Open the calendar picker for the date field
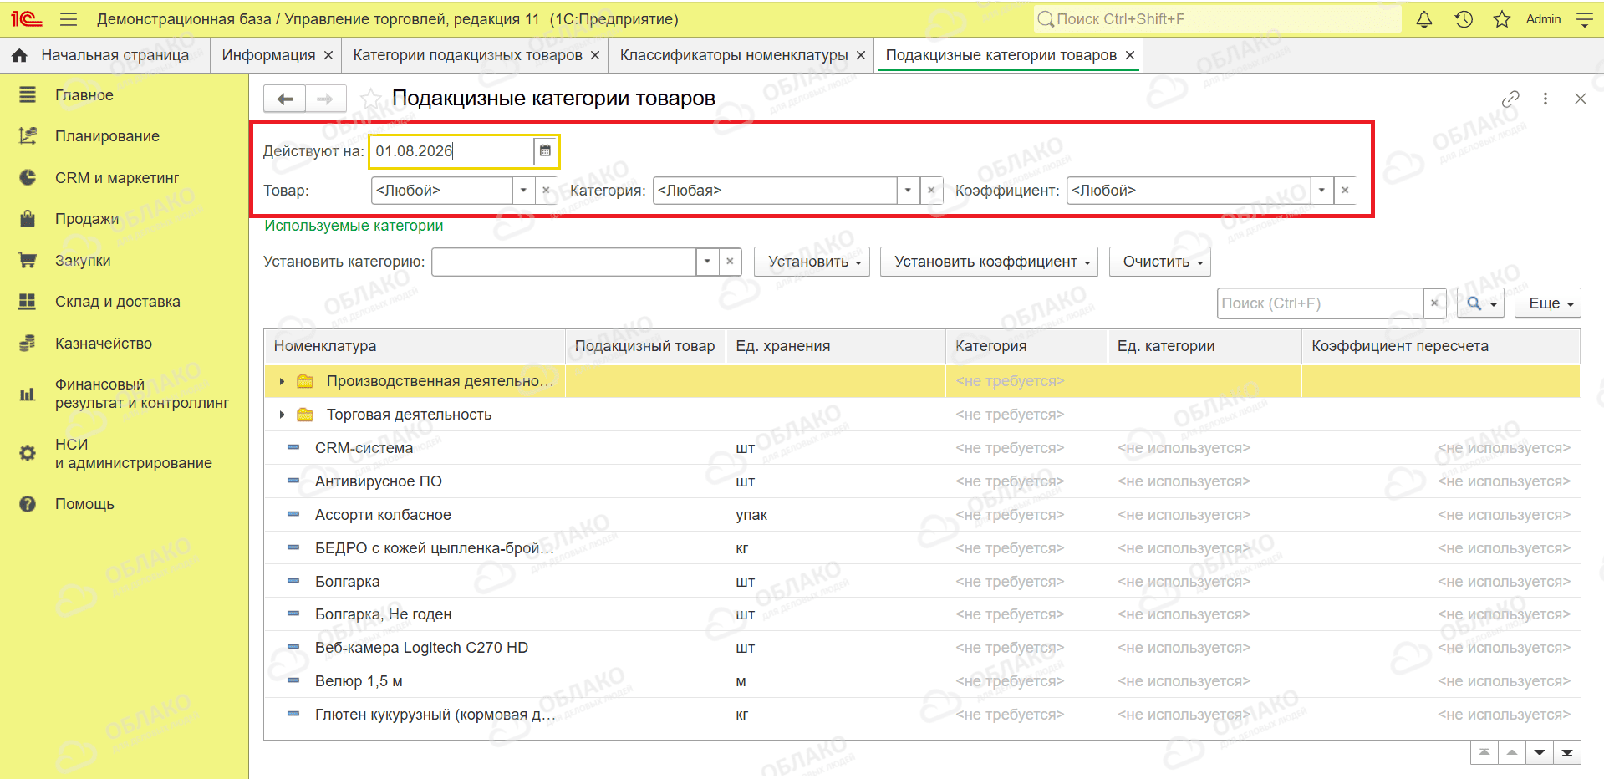The image size is (1604, 779). (x=545, y=151)
